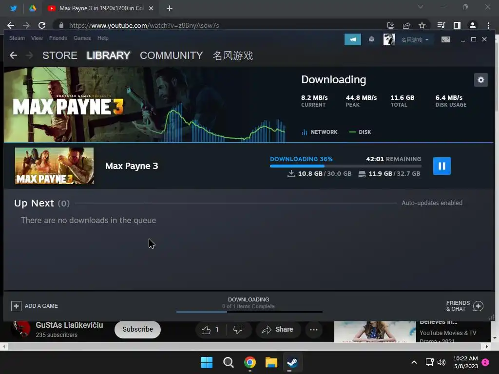
Task: Switch to the LIBRARY tab
Action: coord(108,56)
